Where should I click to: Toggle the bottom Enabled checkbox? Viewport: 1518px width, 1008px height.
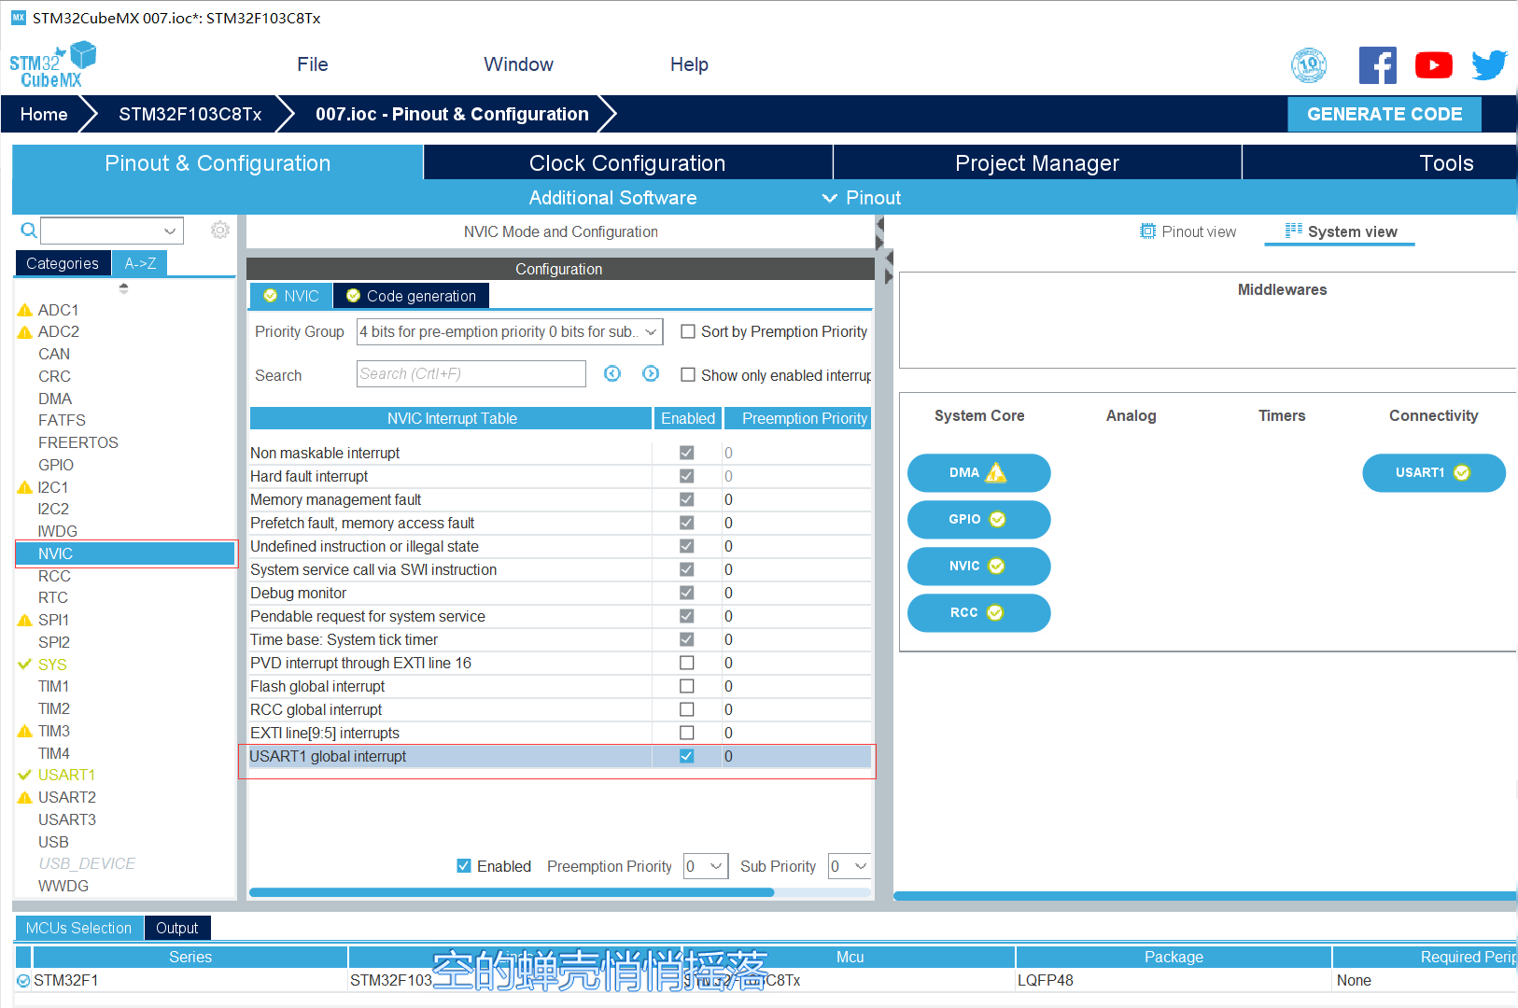pos(464,865)
